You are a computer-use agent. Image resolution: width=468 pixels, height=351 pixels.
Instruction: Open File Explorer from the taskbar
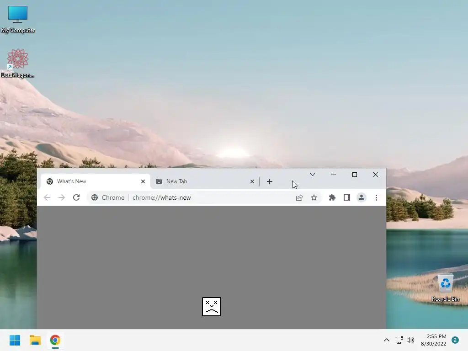[x=35, y=340]
